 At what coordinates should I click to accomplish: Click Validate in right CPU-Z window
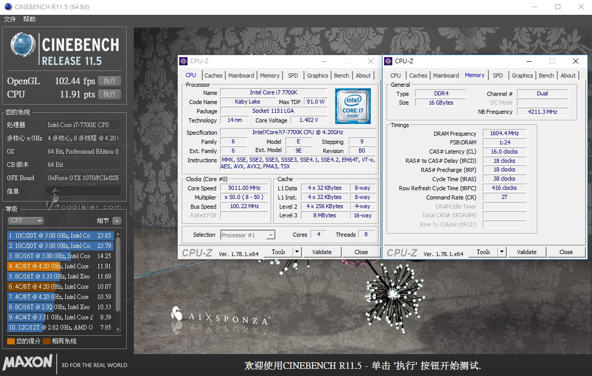(527, 252)
